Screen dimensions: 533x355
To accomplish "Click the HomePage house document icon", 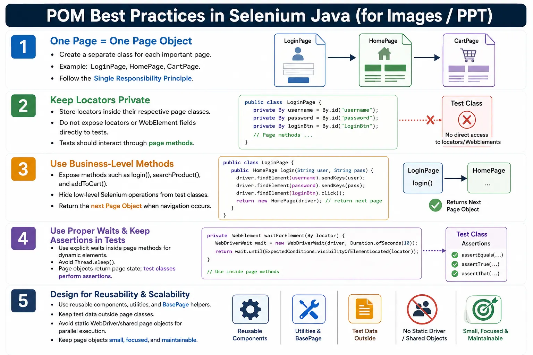I will click(x=385, y=60).
